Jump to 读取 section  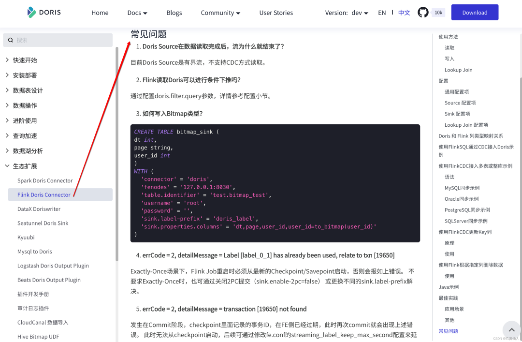click(x=449, y=48)
